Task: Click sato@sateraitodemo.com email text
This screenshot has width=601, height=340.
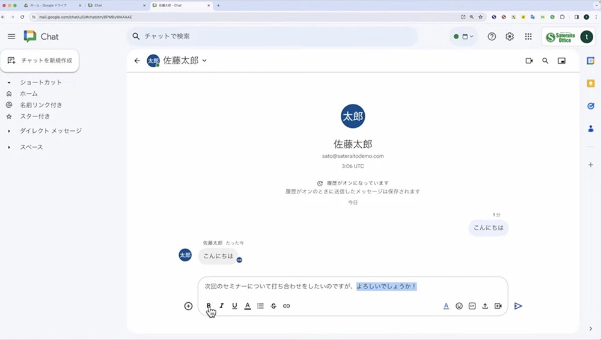Action: [353, 156]
